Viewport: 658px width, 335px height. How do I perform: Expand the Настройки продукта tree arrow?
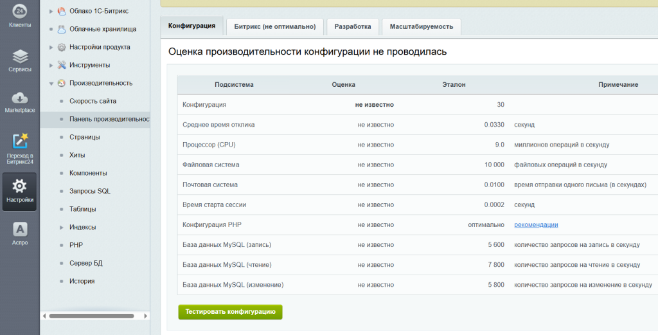coord(51,47)
